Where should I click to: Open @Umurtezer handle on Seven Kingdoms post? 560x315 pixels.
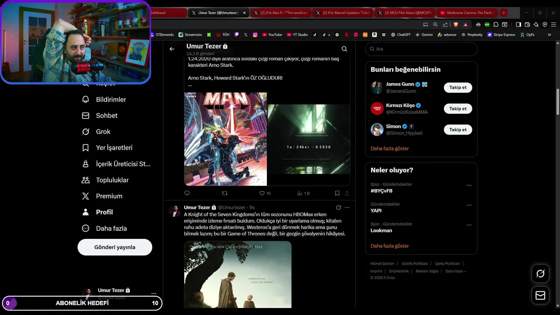point(231,207)
